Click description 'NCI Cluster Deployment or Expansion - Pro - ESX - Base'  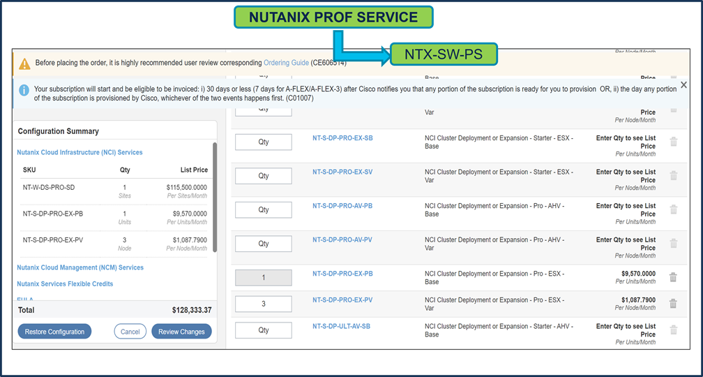click(494, 278)
